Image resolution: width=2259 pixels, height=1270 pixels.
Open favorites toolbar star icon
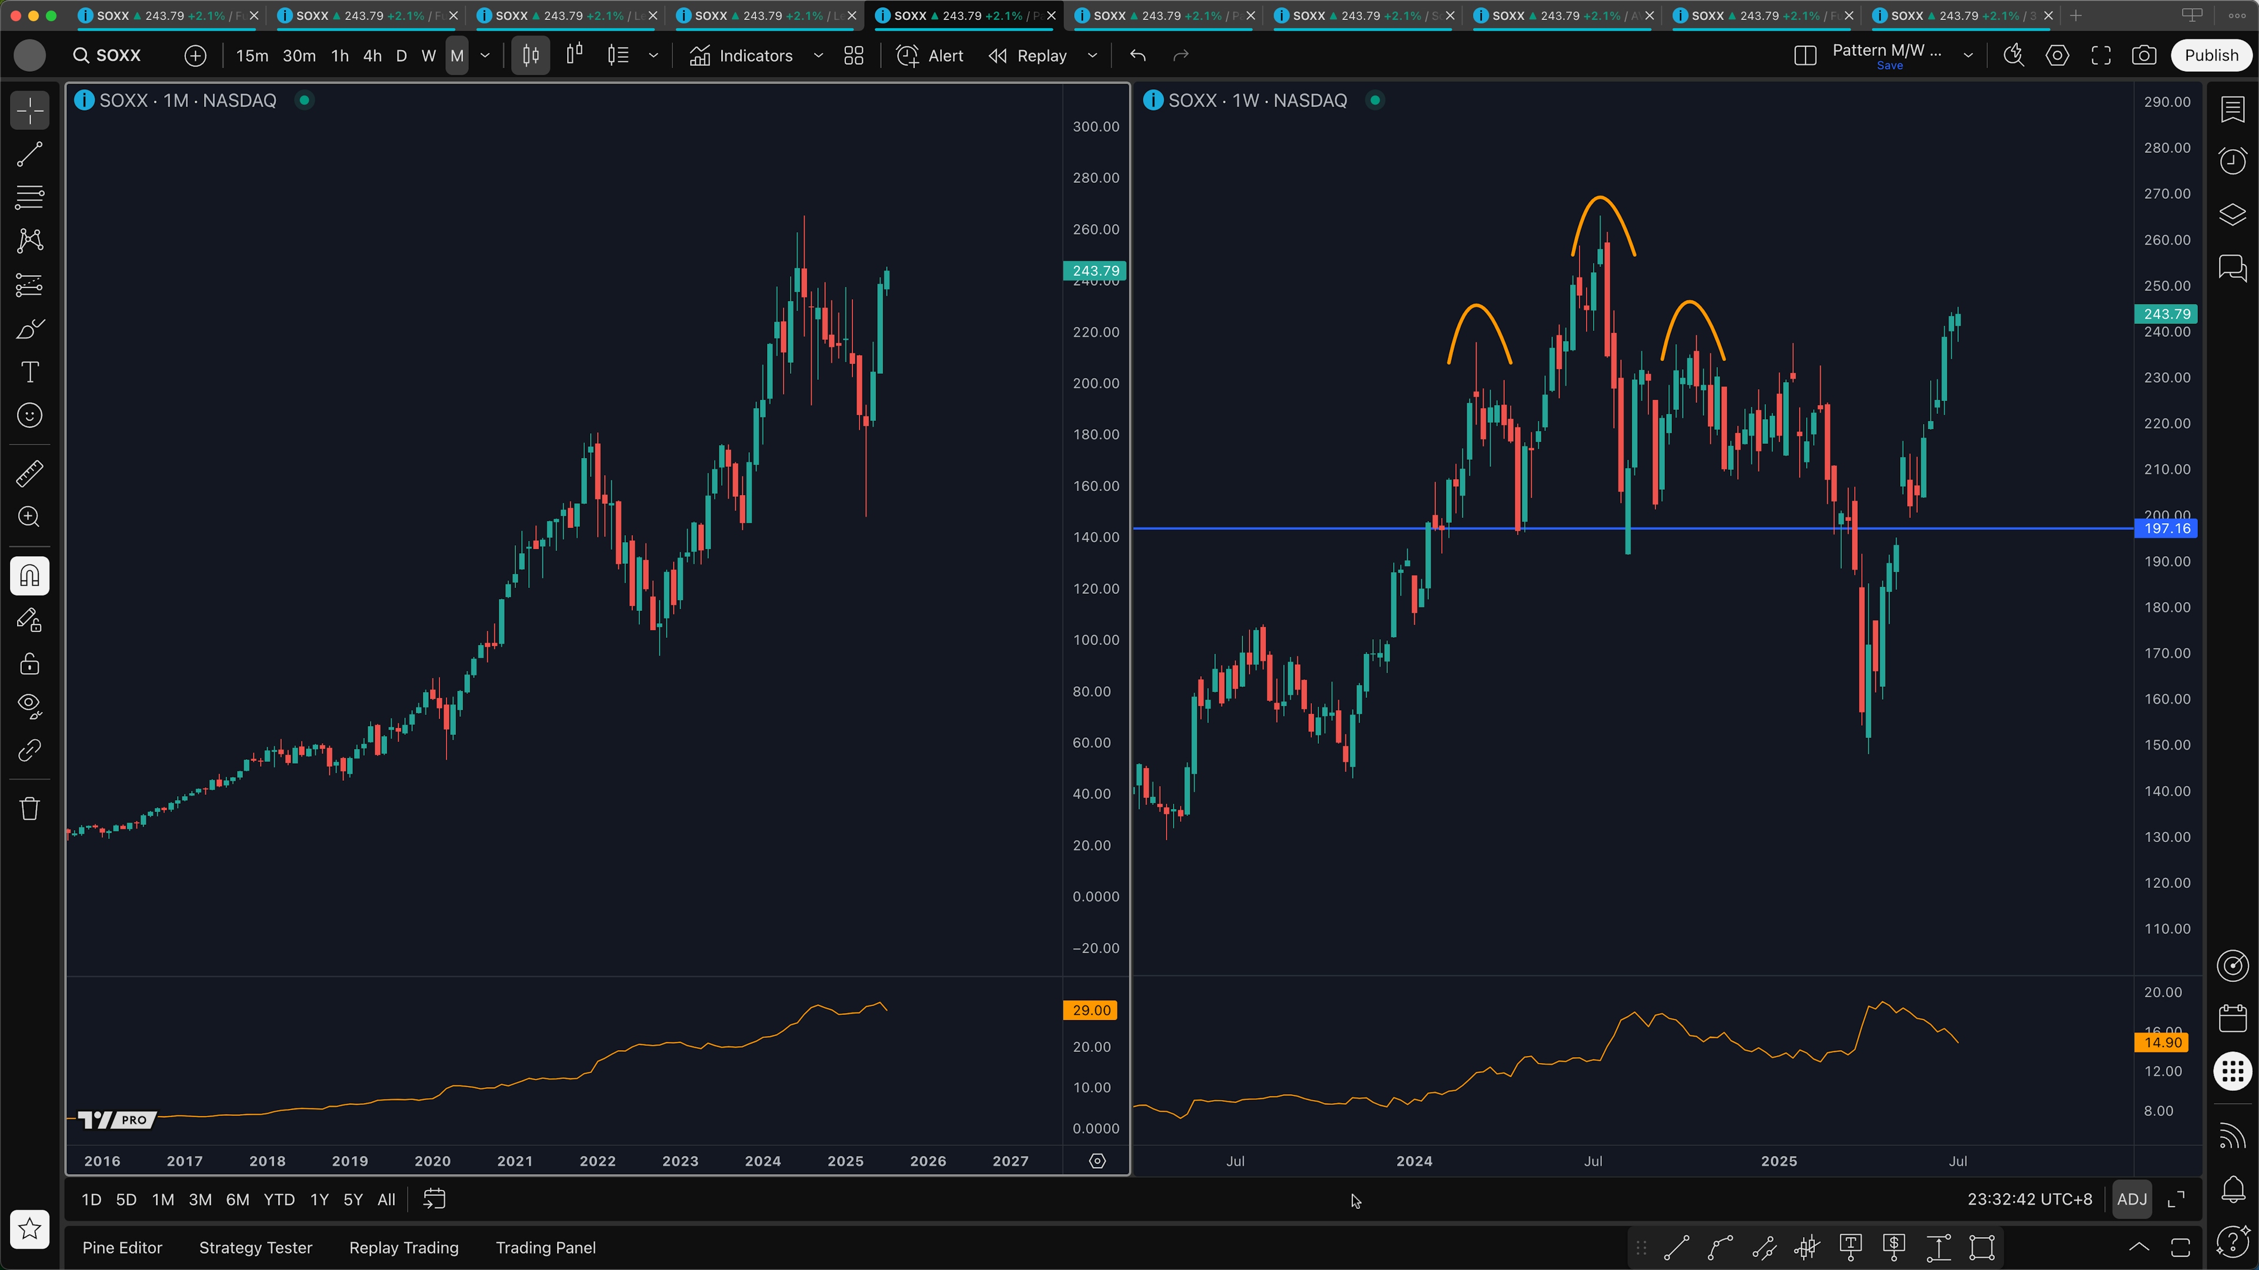tap(30, 1229)
